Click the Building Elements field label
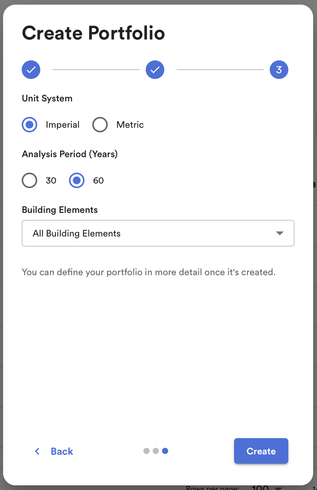 coord(60,210)
